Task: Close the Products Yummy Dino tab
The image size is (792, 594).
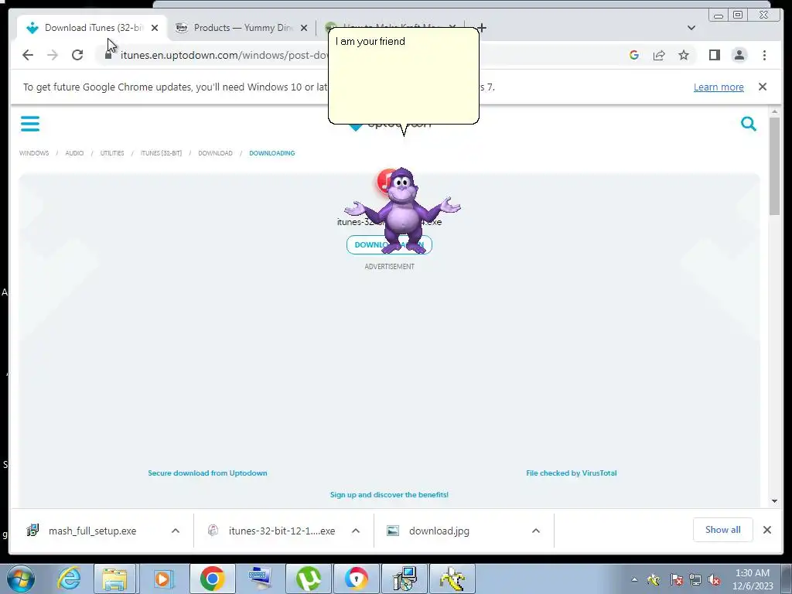Action: pos(303,28)
